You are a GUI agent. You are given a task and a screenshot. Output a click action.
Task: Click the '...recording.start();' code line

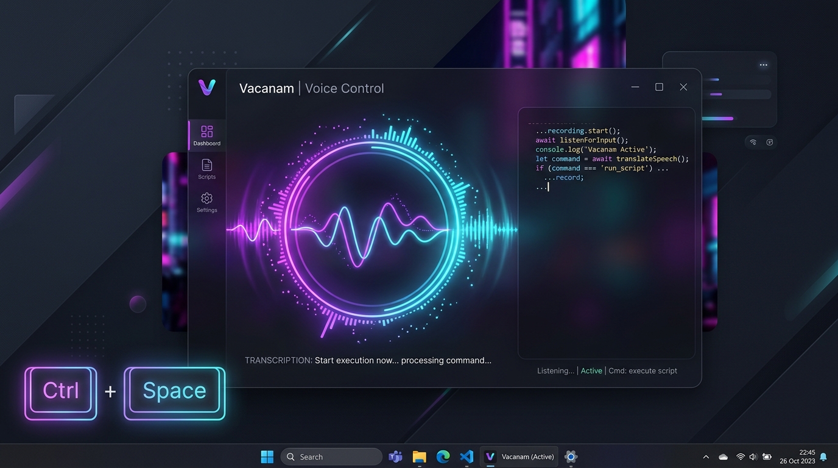[577, 131]
